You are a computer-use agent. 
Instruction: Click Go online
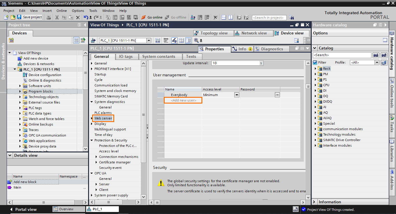(152, 17)
